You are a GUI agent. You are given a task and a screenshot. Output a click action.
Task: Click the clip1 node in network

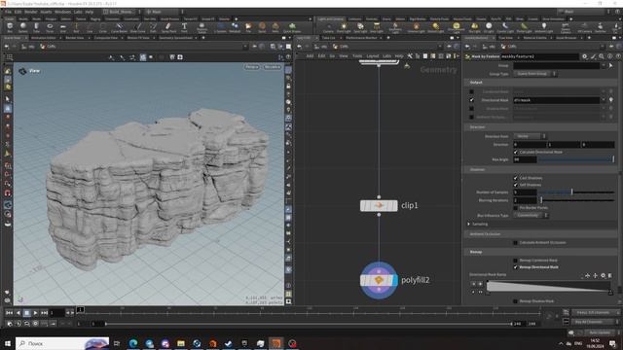(379, 205)
